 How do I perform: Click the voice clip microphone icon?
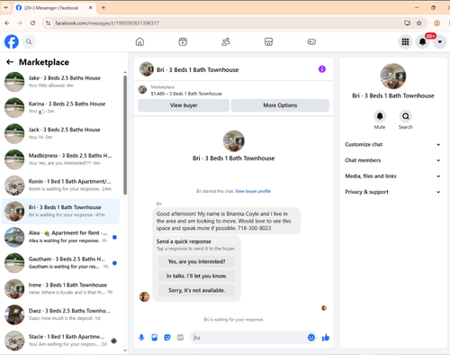click(141, 338)
